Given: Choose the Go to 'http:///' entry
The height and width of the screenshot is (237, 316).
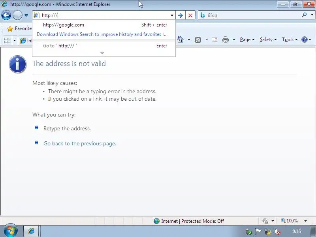Looking at the screenshot, I should [104, 46].
